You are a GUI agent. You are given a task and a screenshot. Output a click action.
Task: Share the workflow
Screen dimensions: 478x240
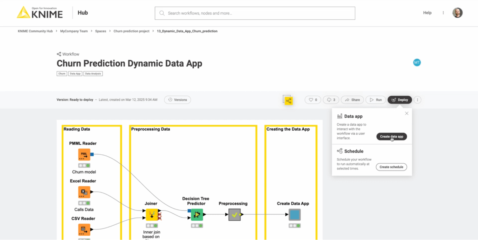click(352, 100)
